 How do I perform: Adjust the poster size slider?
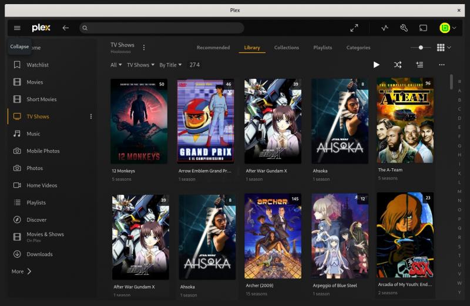click(x=421, y=48)
